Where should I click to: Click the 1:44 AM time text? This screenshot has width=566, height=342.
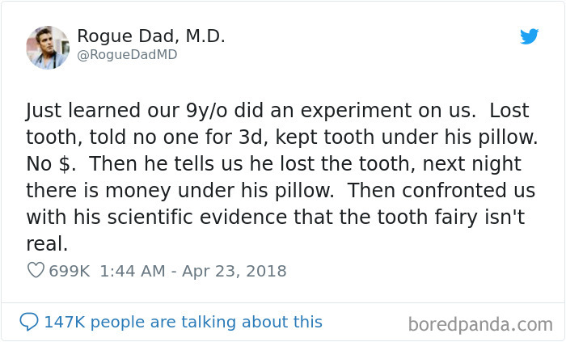pos(133,271)
